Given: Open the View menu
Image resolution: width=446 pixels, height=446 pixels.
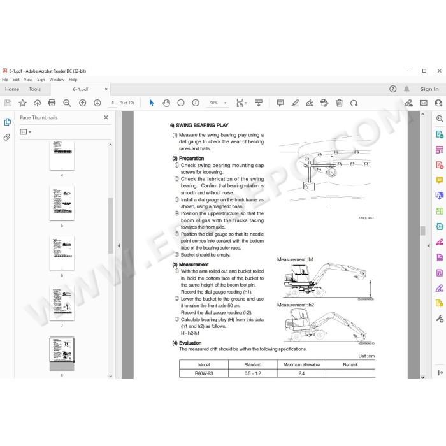Looking at the screenshot, I should [x=28, y=80].
